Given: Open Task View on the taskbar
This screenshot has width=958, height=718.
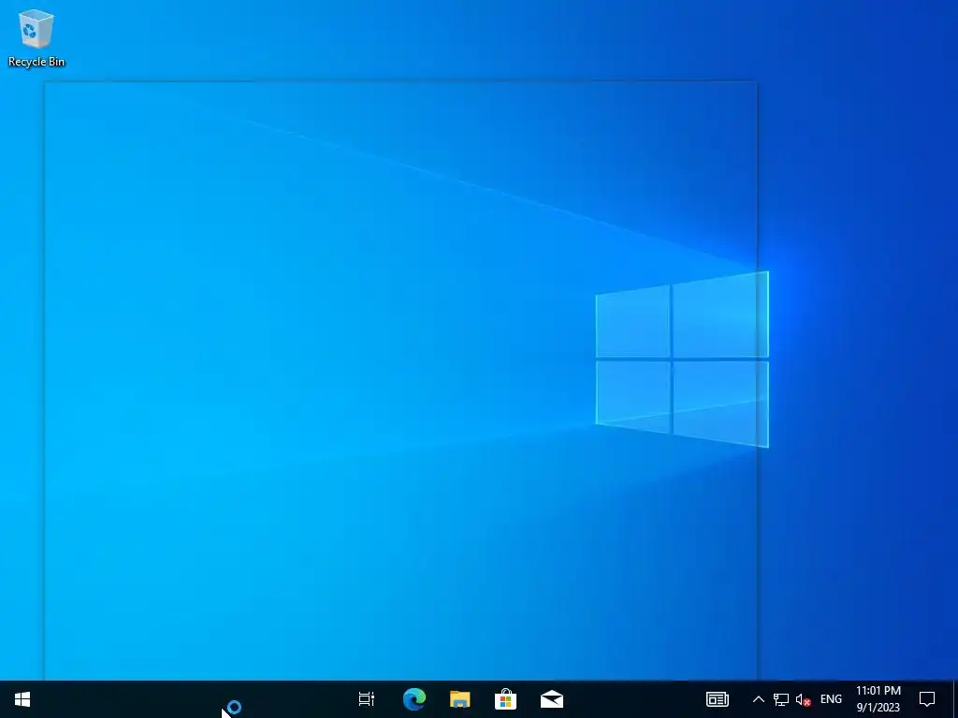Looking at the screenshot, I should 367,699.
